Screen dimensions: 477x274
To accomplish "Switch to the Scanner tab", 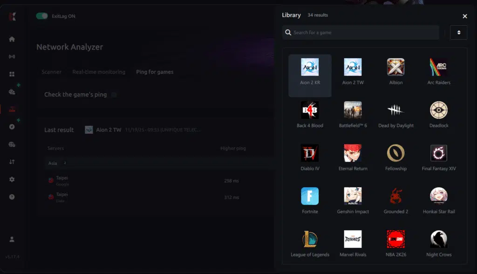I will point(51,72).
